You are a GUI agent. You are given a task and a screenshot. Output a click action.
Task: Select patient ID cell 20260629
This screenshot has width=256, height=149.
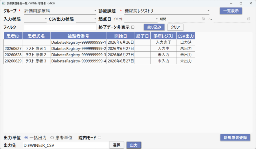pyautogui.click(x=13, y=61)
